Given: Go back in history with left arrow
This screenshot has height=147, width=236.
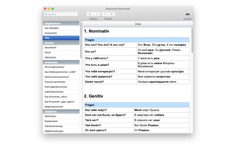Looking at the screenshot, I should coord(90,14).
